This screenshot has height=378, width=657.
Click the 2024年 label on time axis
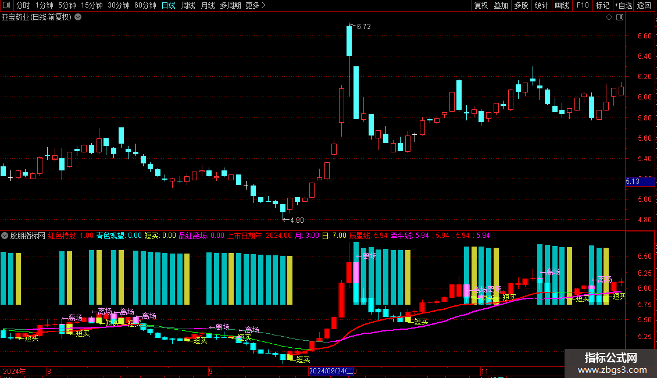click(15, 371)
